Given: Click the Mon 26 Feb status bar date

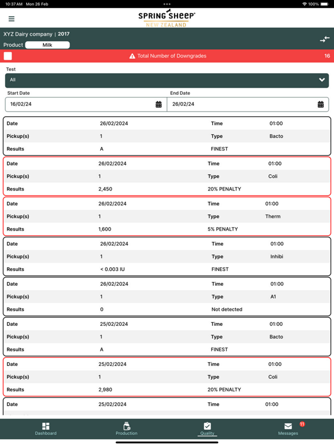Looking at the screenshot, I should [x=37, y=4].
